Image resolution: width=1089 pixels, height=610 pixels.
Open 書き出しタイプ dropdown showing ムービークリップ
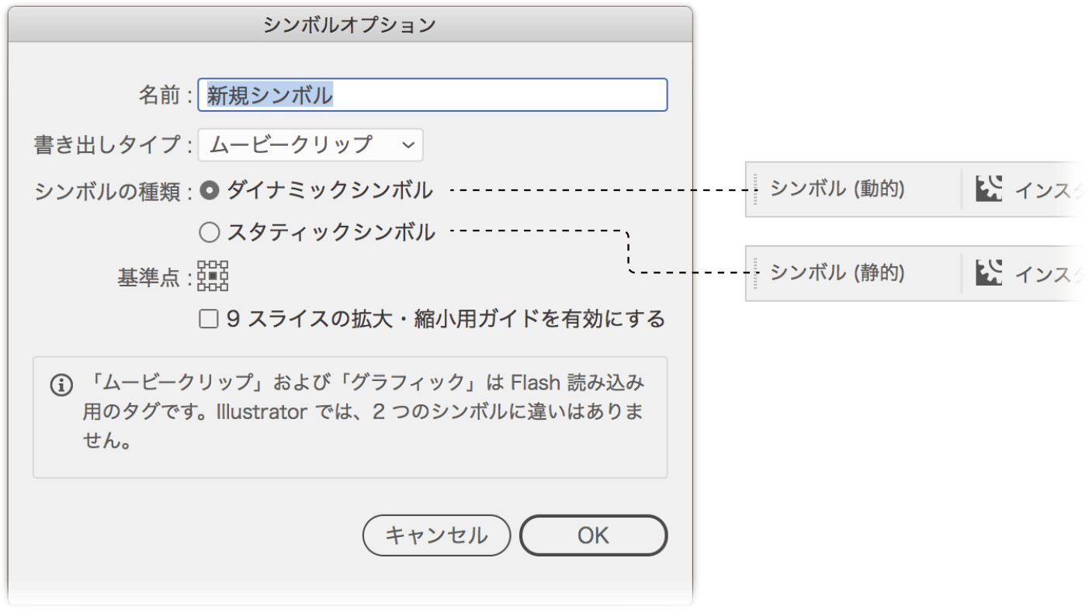pyautogui.click(x=310, y=145)
